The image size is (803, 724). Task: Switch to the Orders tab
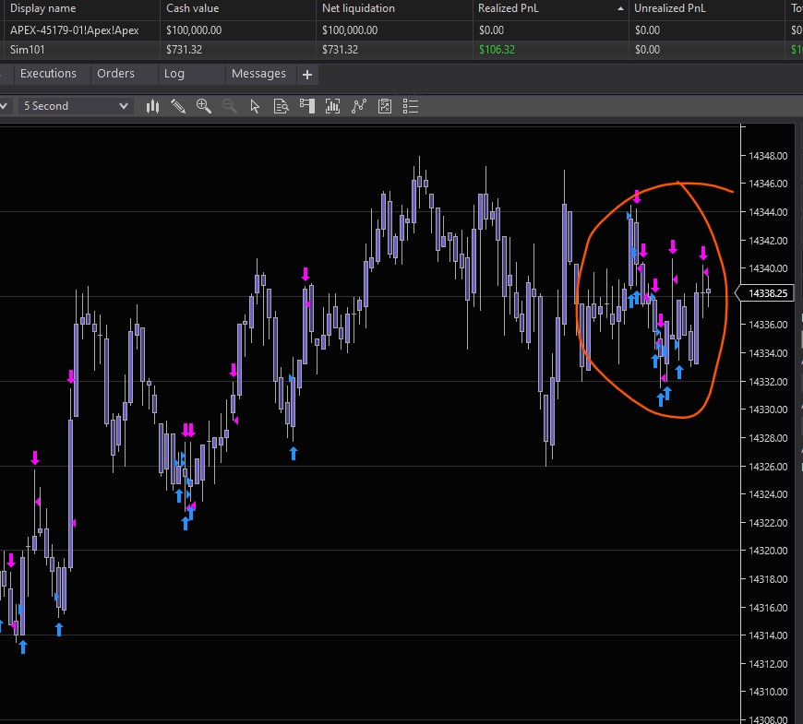[115, 74]
